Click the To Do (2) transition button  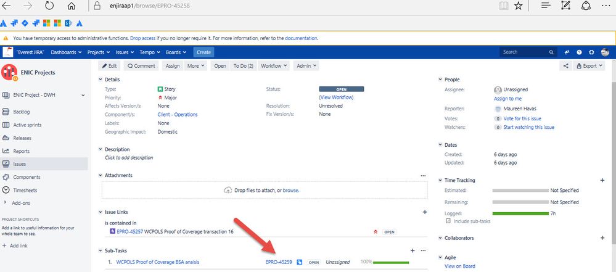(x=243, y=66)
